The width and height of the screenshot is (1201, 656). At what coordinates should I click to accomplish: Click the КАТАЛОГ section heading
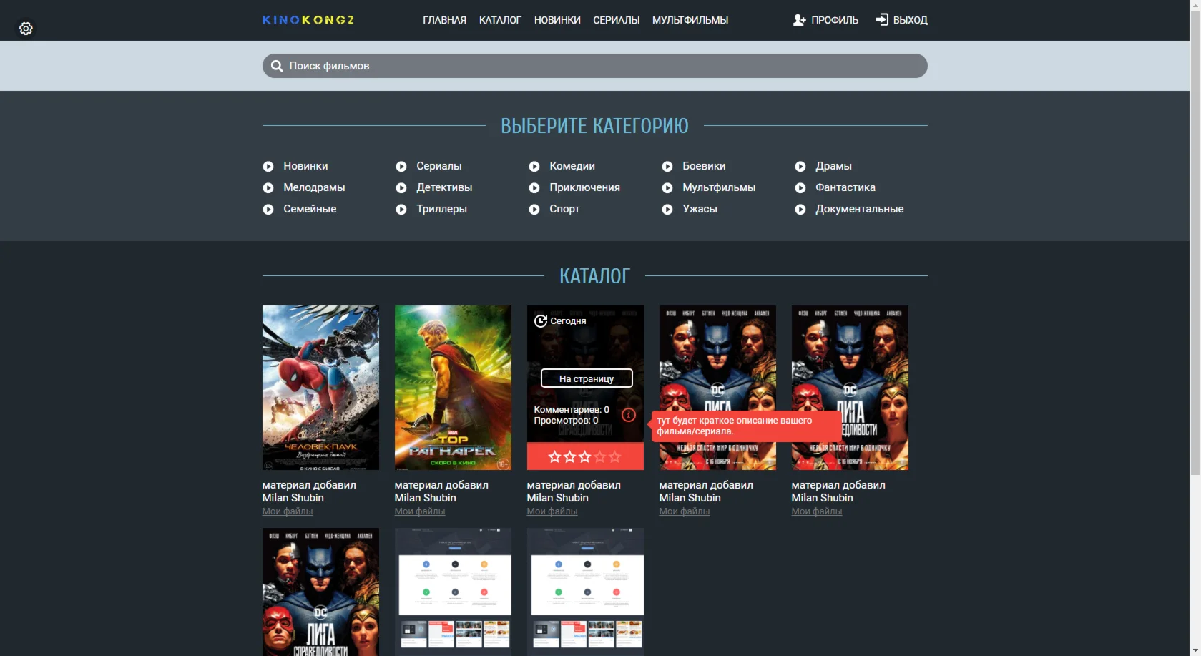(x=594, y=276)
